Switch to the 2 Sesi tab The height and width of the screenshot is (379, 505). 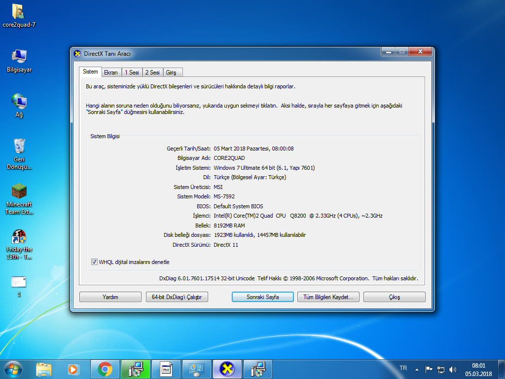(x=152, y=73)
